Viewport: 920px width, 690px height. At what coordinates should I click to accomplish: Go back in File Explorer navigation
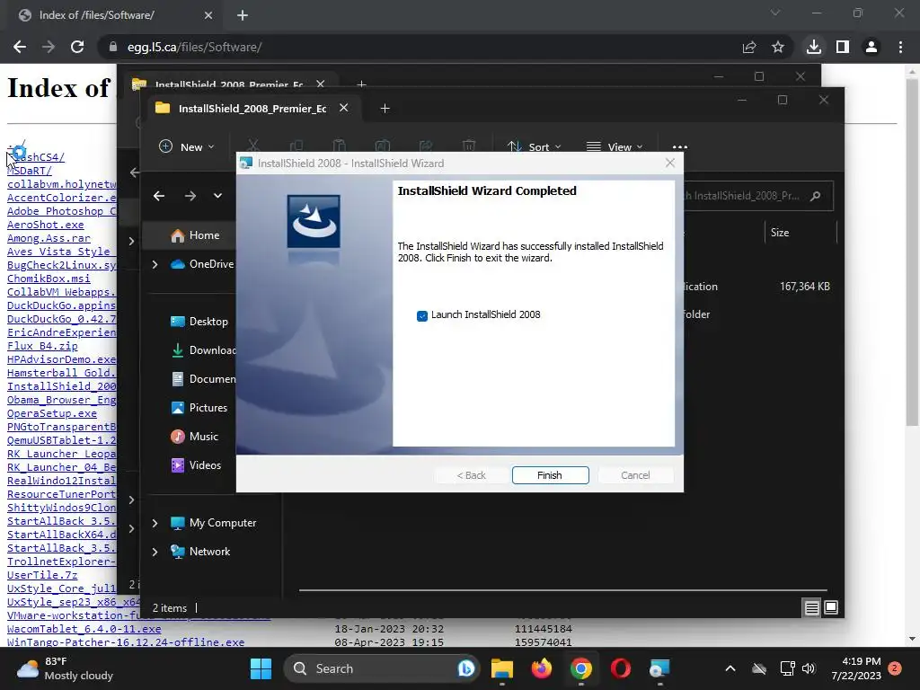159,196
